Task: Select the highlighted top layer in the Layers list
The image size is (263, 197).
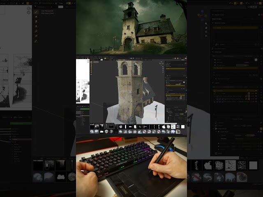Action: click(235, 91)
